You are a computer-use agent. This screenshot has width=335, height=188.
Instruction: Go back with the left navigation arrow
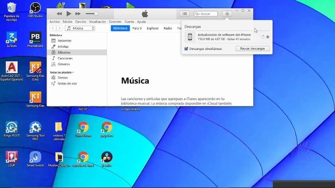53,28
